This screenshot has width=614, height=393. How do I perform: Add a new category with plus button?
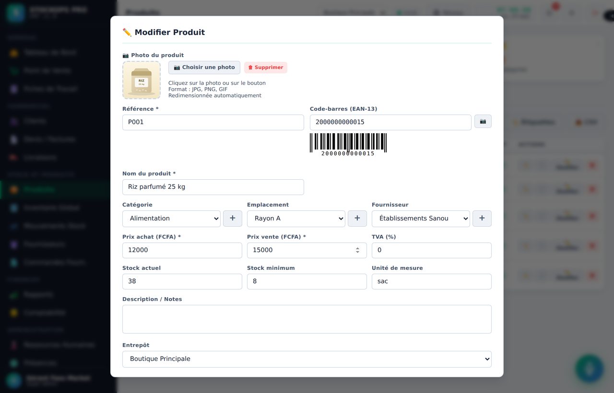(x=233, y=219)
